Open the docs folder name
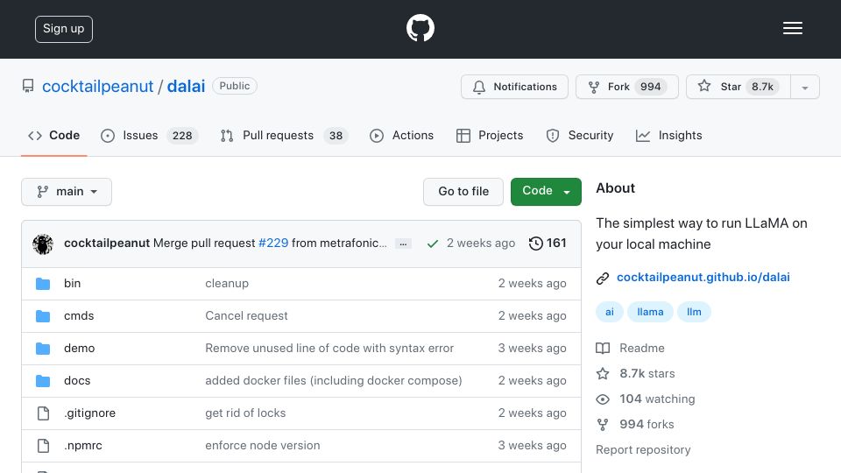This screenshot has width=841, height=473. click(x=77, y=381)
